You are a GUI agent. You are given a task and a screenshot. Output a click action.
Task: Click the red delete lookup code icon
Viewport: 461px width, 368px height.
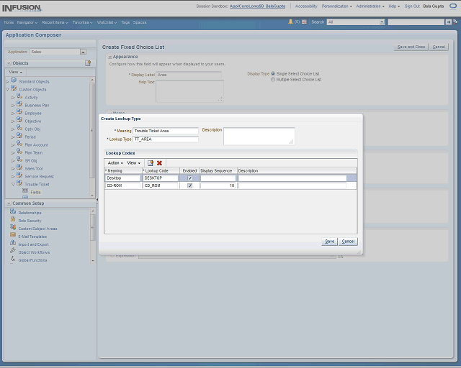coord(159,163)
